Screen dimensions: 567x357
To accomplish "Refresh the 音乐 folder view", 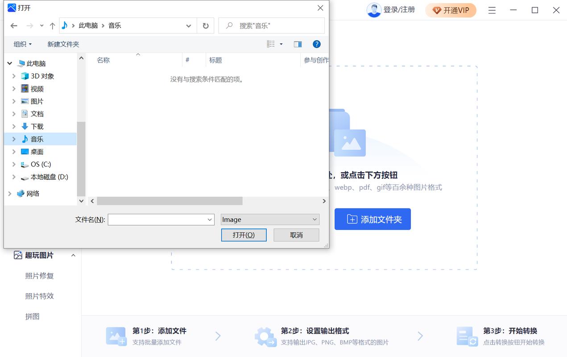I will [x=206, y=26].
